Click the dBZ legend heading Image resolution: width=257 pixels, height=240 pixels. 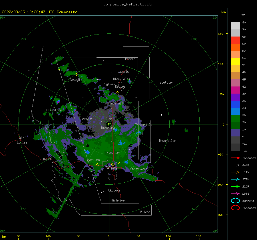point(242,15)
